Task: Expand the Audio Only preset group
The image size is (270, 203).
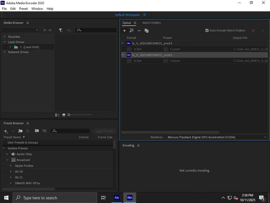Action: point(7,154)
